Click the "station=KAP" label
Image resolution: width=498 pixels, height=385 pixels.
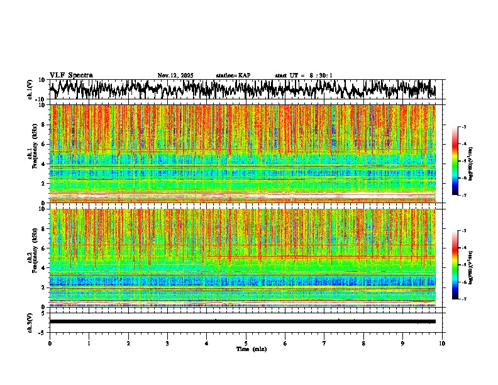point(233,75)
